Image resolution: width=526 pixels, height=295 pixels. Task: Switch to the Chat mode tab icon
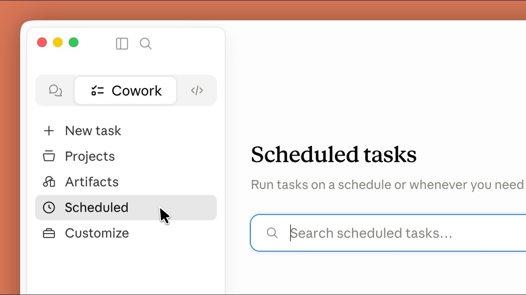tap(55, 91)
